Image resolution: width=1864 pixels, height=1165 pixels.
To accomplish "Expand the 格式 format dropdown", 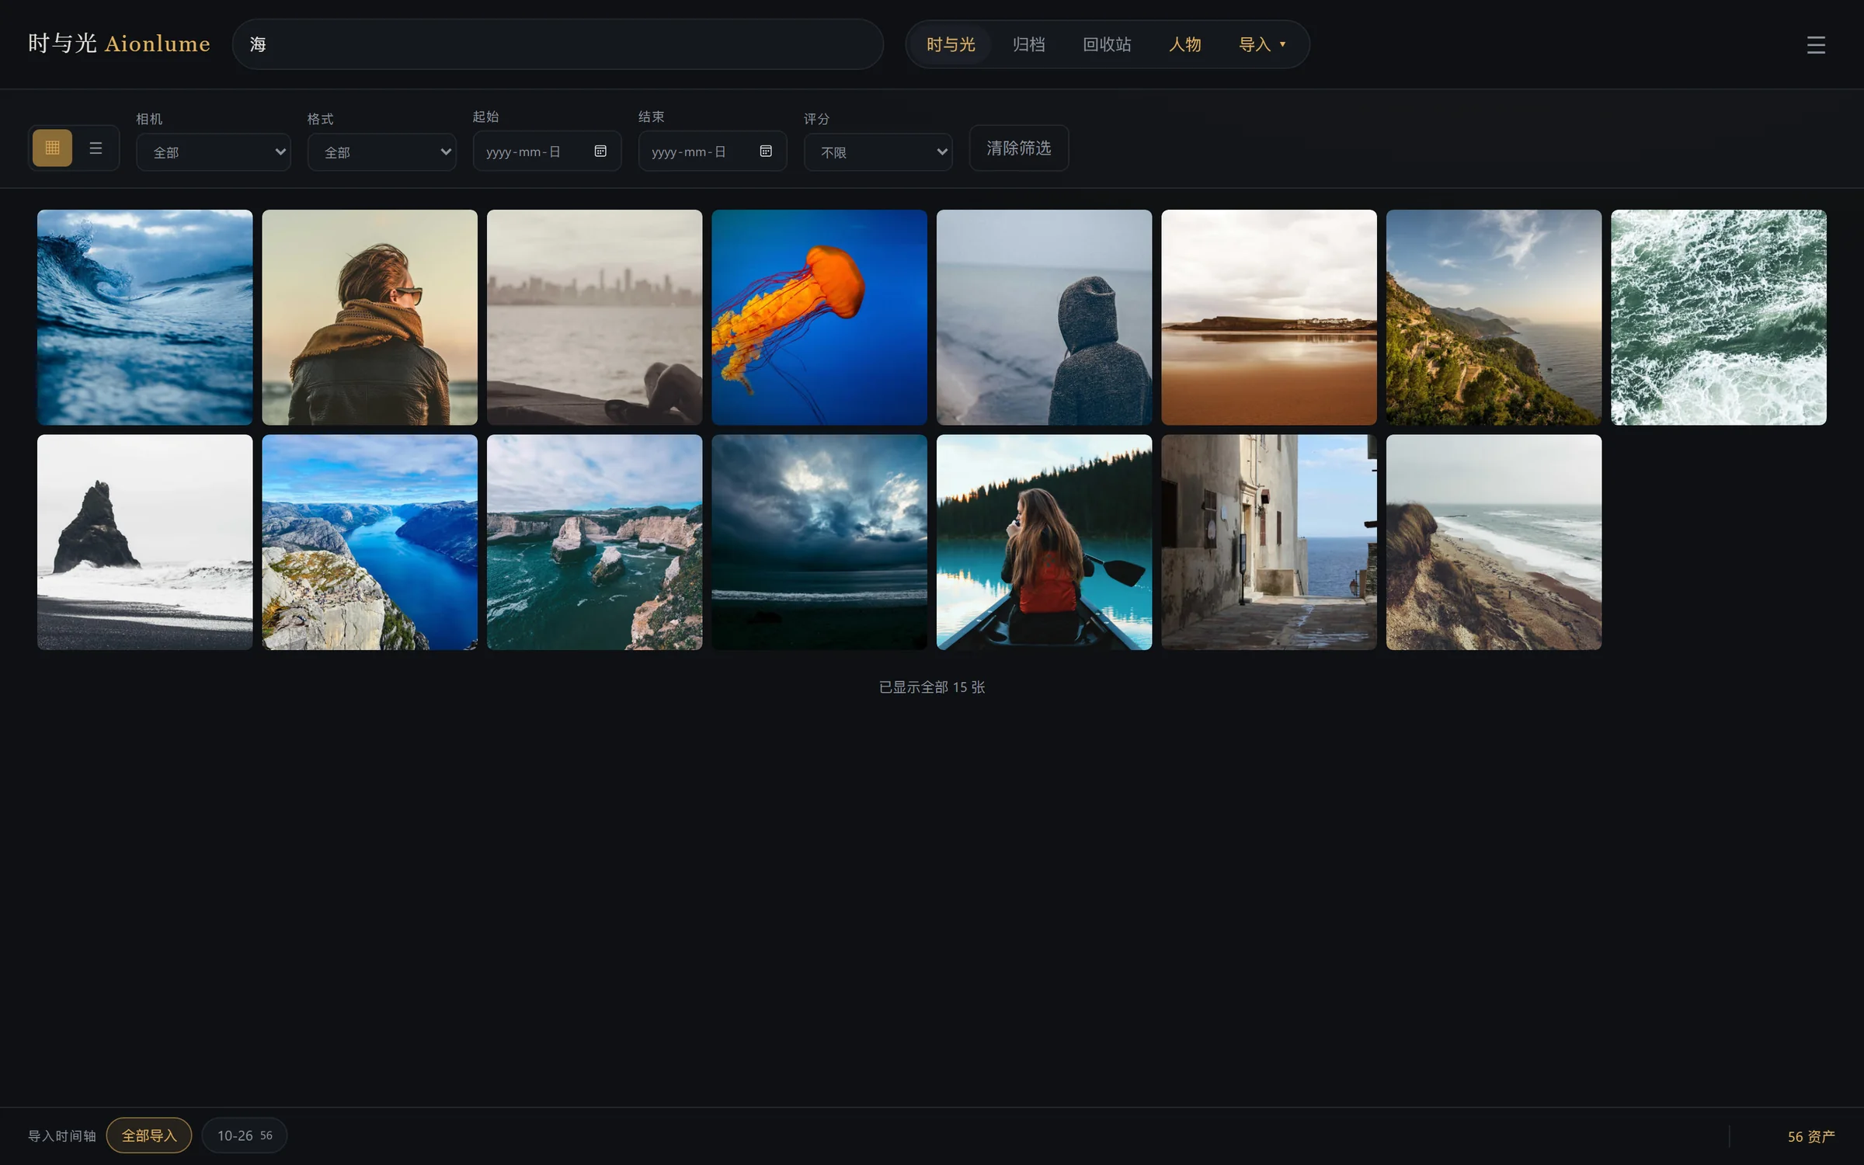I will (x=381, y=152).
